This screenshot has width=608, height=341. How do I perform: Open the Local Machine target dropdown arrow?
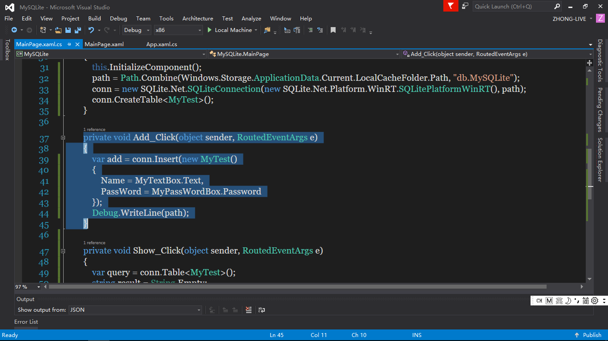point(256,30)
